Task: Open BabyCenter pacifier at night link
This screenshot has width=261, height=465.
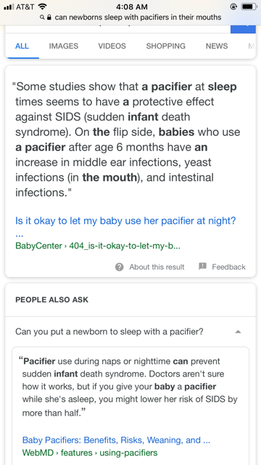Action: click(x=125, y=221)
